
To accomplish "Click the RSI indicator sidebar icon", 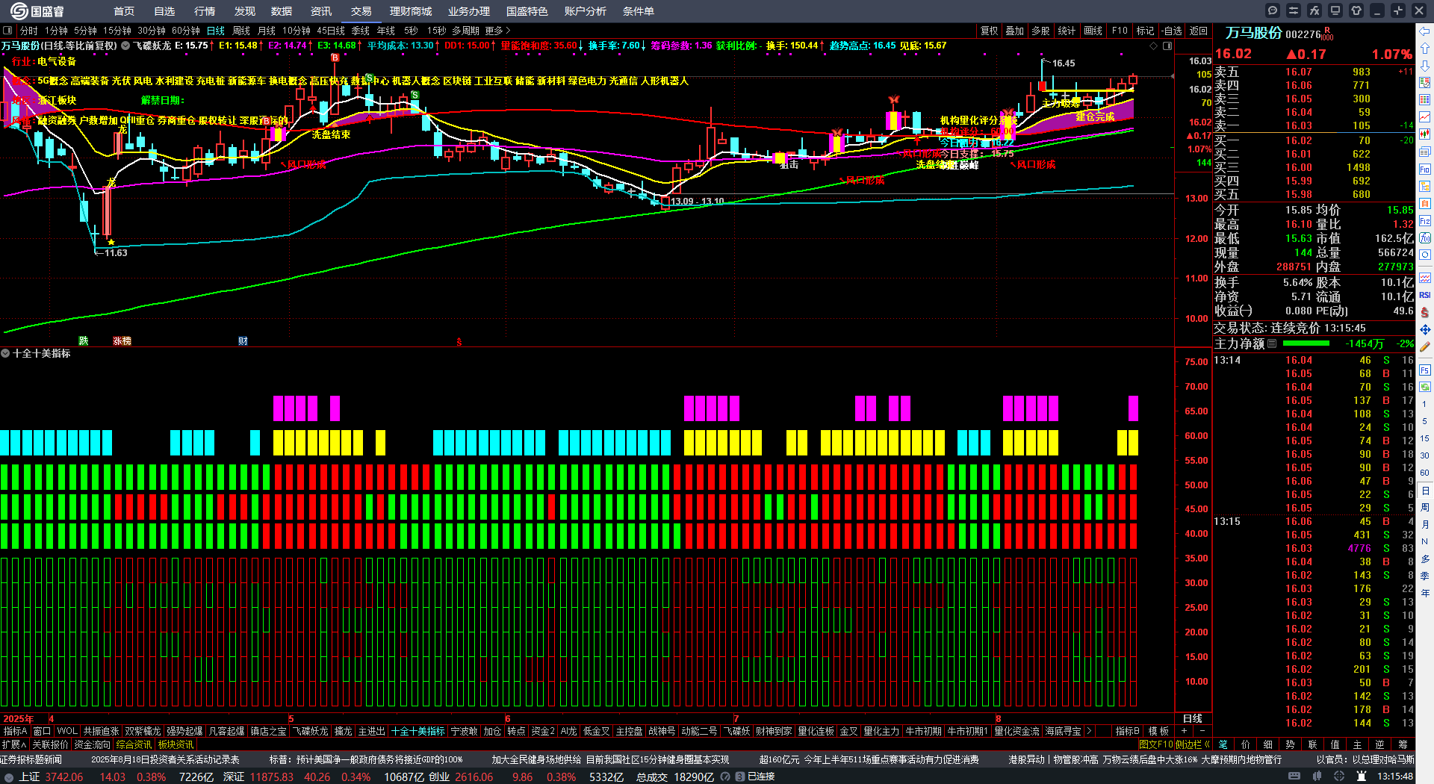I will [x=1425, y=295].
